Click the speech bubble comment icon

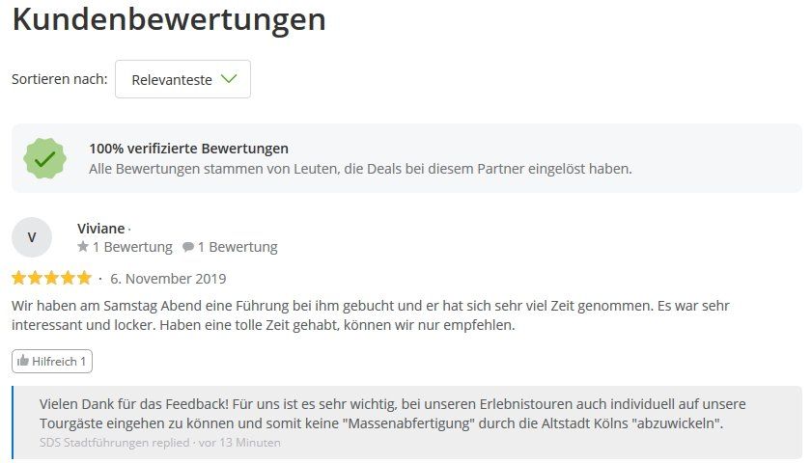[x=187, y=248]
